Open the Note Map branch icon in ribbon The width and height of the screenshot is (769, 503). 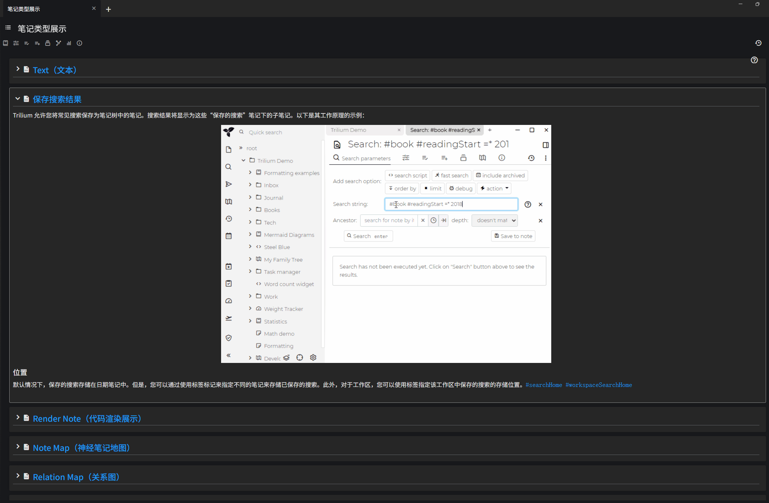tap(58, 43)
